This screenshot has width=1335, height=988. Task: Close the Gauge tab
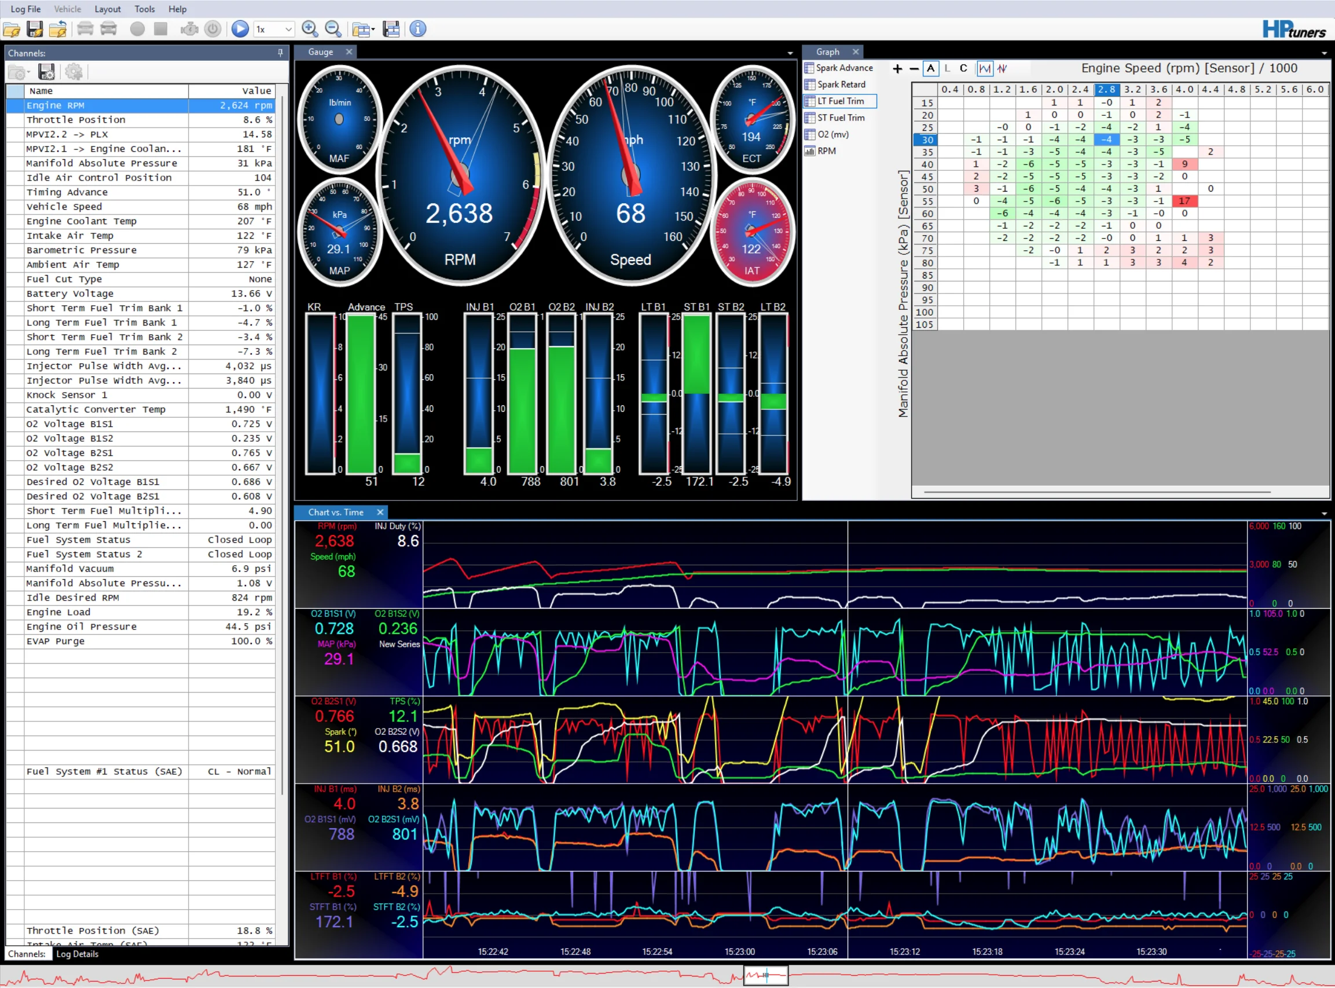pos(349,52)
